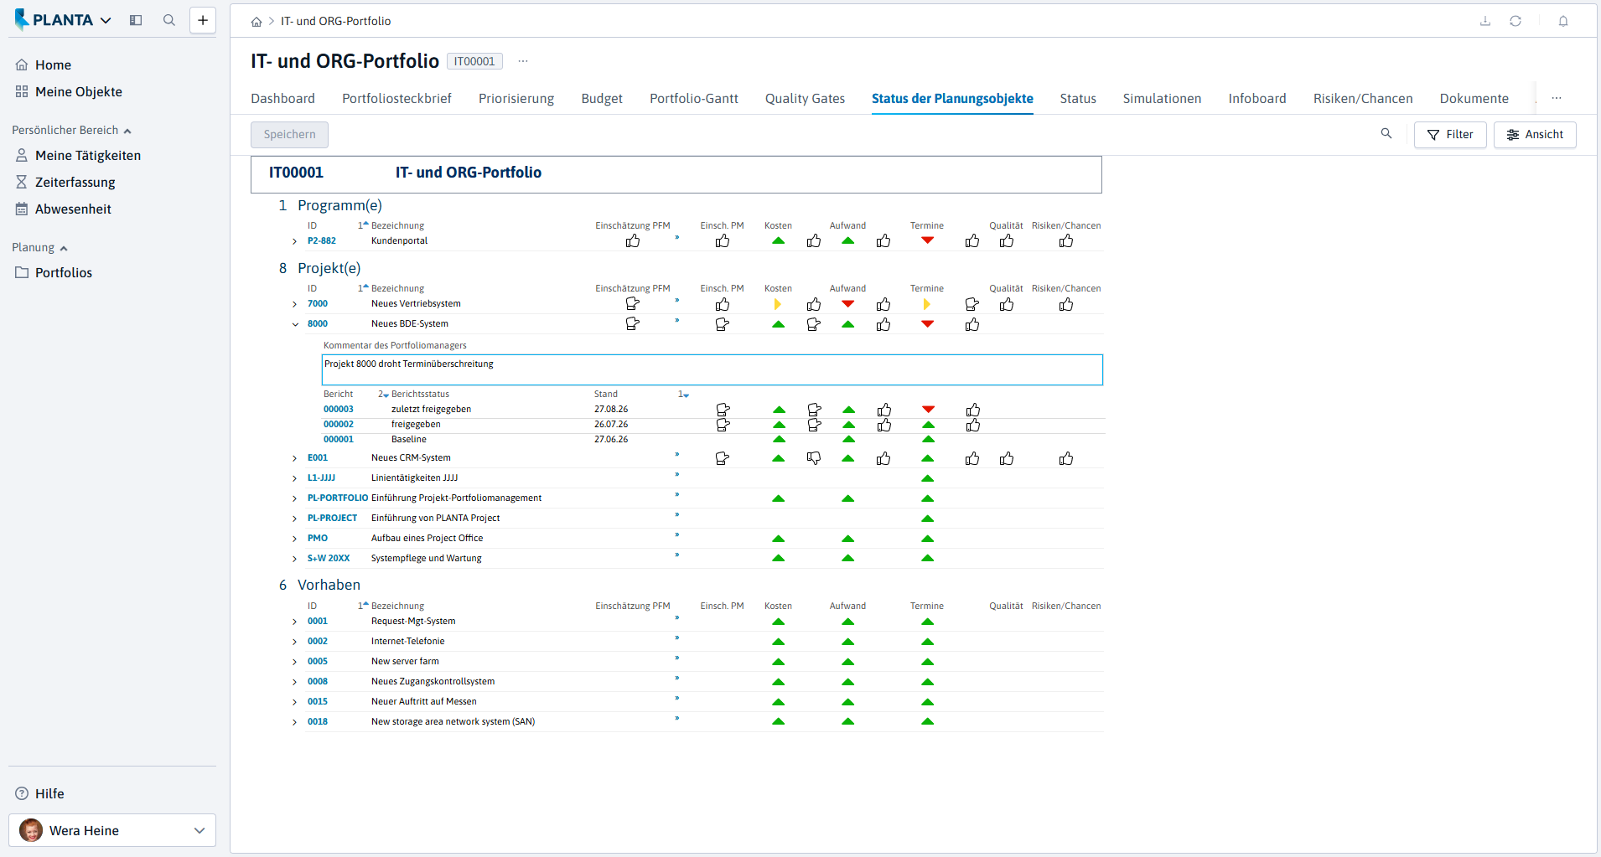Click thumbs-up PFM rating for Kundenportal

(633, 241)
